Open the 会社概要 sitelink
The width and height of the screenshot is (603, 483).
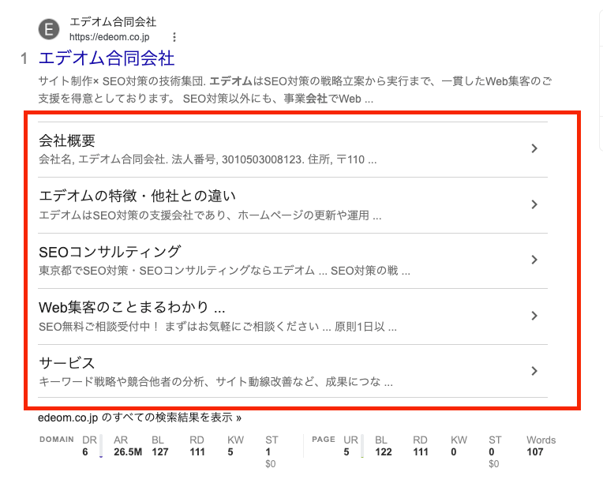click(x=67, y=140)
